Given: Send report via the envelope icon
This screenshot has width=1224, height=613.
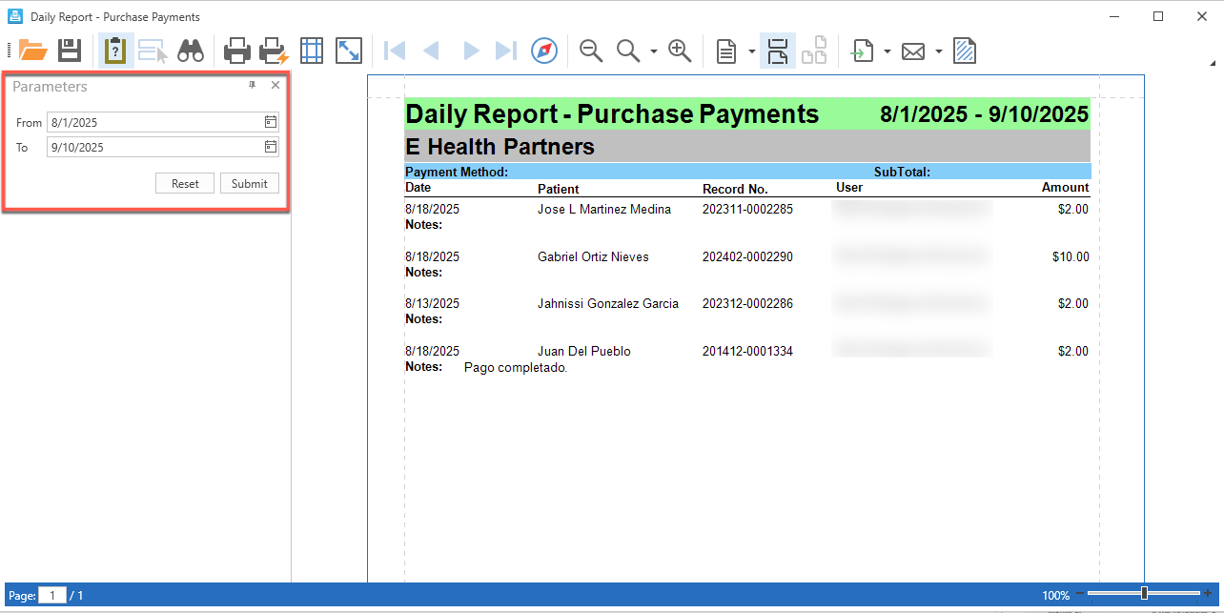Looking at the screenshot, I should [913, 51].
